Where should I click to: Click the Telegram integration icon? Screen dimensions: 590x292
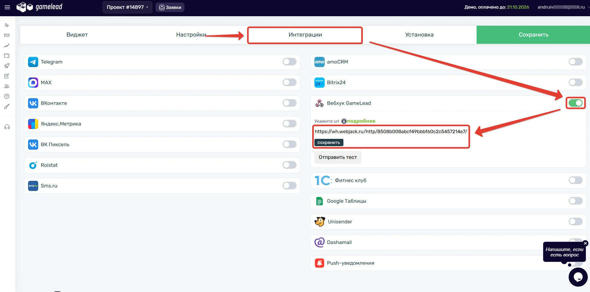click(x=33, y=62)
